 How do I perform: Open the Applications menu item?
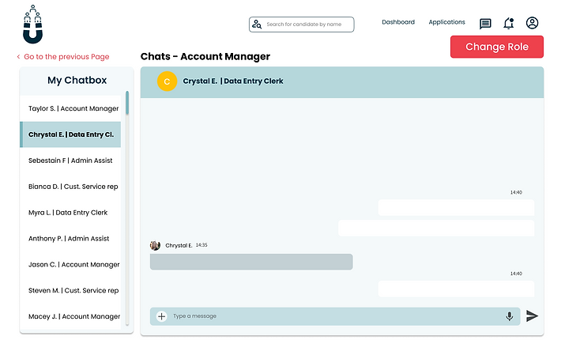click(x=447, y=22)
